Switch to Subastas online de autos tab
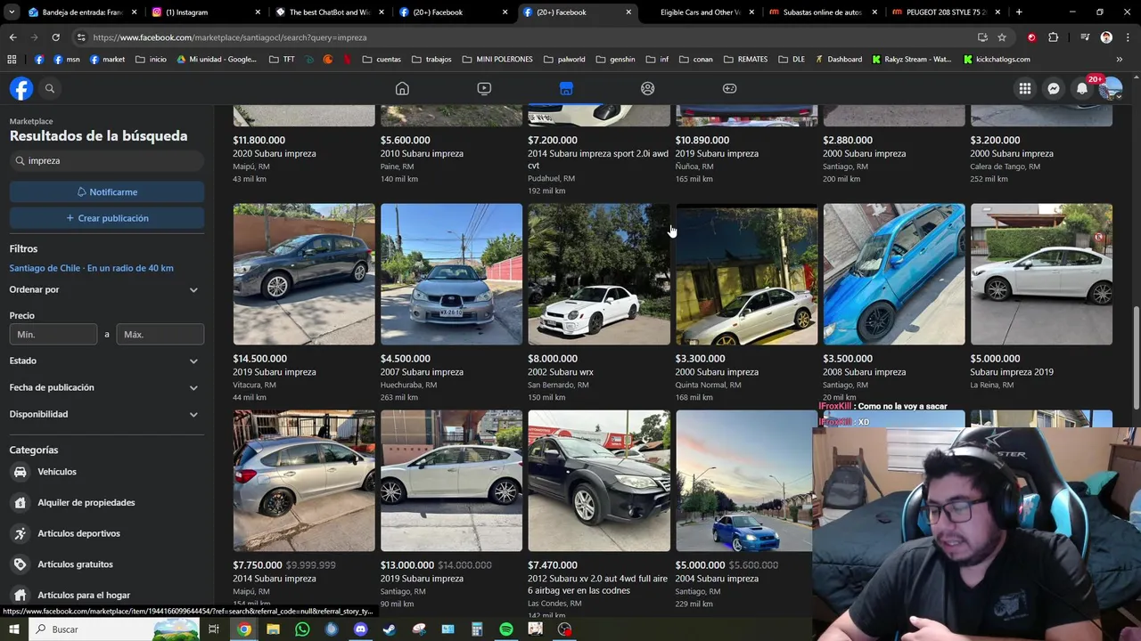This screenshot has width=1141, height=641. tap(822, 12)
